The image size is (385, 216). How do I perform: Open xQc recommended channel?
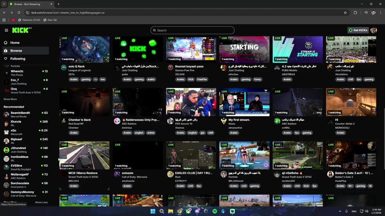(26, 132)
